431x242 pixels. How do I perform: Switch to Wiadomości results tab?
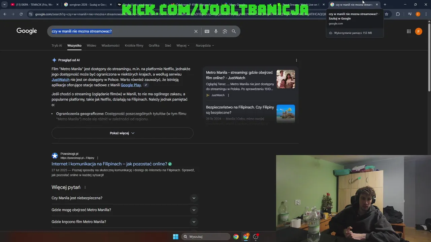tap(110, 45)
